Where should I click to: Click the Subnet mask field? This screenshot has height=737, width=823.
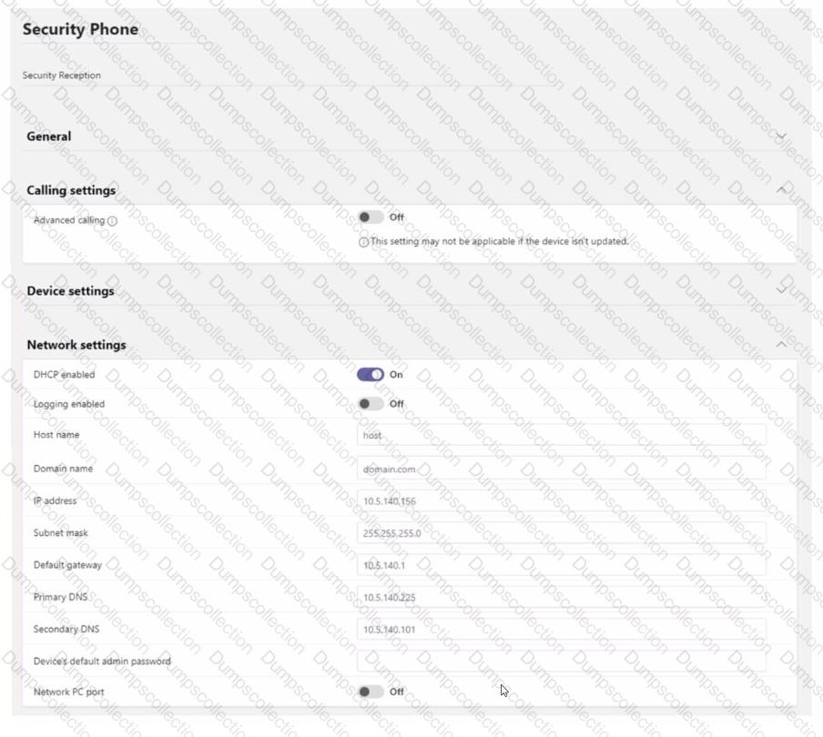point(561,533)
